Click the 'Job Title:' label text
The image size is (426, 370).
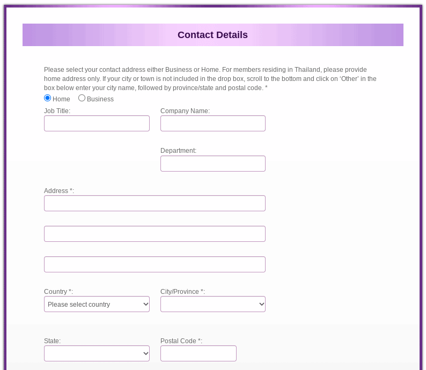pos(57,111)
